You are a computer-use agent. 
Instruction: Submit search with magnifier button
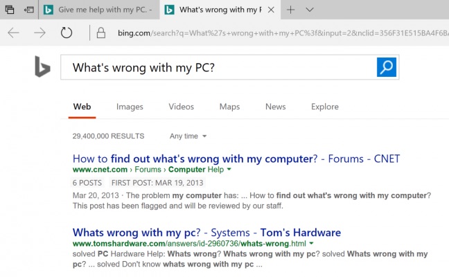coord(386,67)
